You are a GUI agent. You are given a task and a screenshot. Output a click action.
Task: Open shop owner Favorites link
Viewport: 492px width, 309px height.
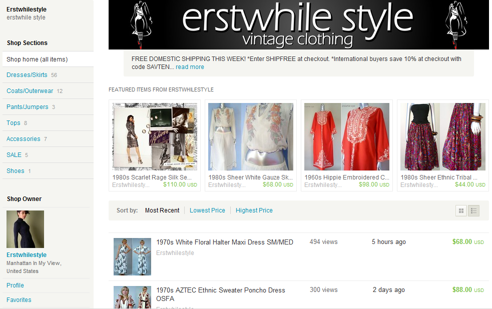pos(19,300)
